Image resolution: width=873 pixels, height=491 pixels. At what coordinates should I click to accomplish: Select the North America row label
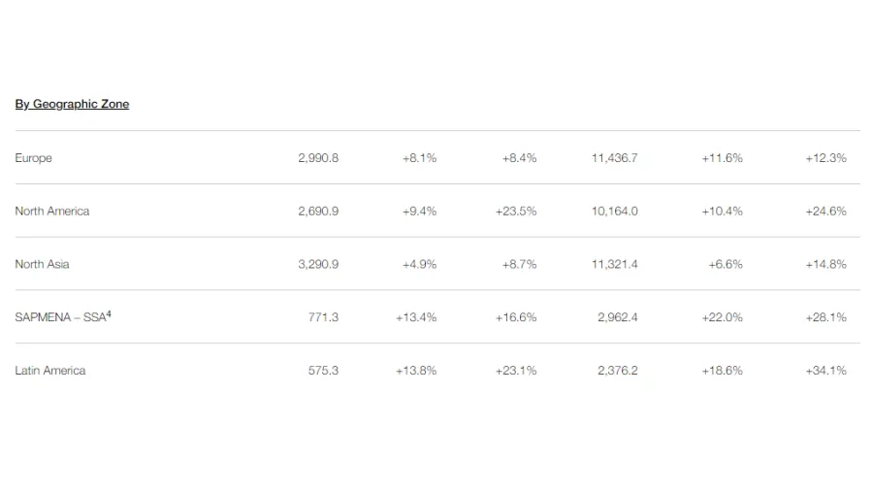click(51, 211)
